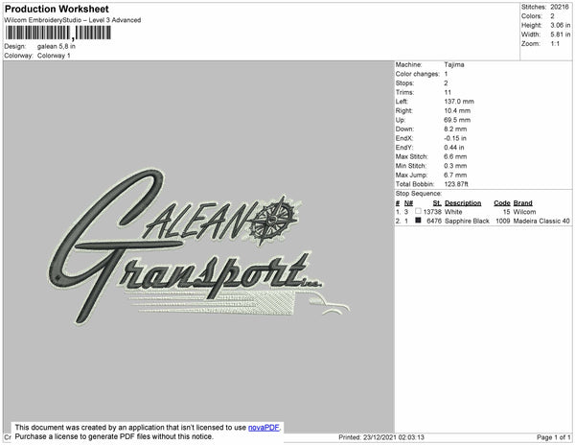
Task: Click the barcode under the title
Action: [x=57, y=33]
